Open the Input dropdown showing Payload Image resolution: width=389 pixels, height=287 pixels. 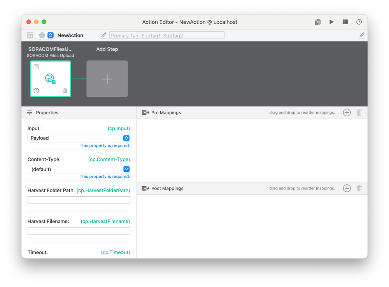tap(79, 138)
